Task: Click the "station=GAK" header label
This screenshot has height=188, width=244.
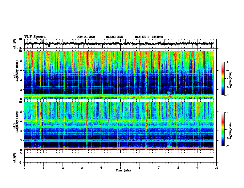Action: tap(115, 37)
